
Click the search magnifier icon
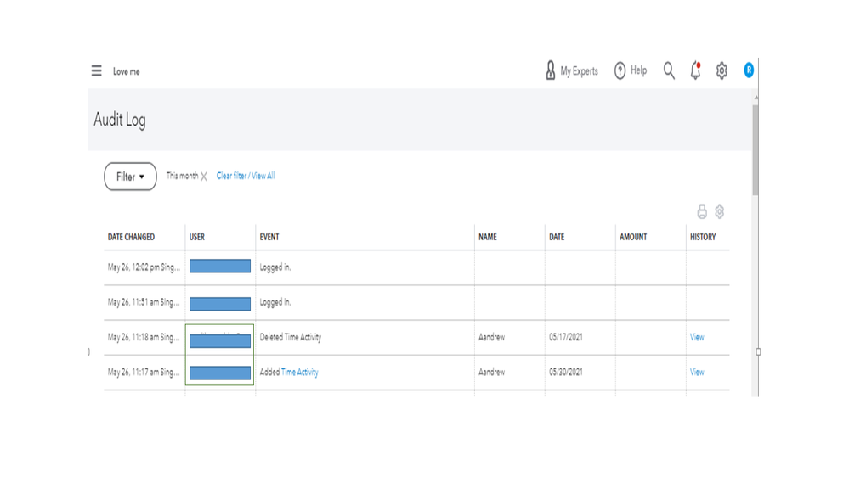click(669, 71)
